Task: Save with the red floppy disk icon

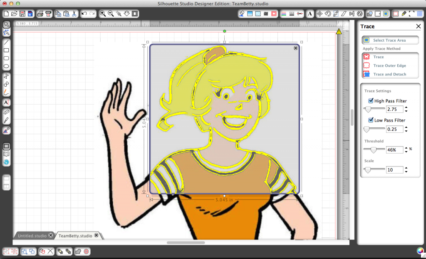Action: click(22, 14)
